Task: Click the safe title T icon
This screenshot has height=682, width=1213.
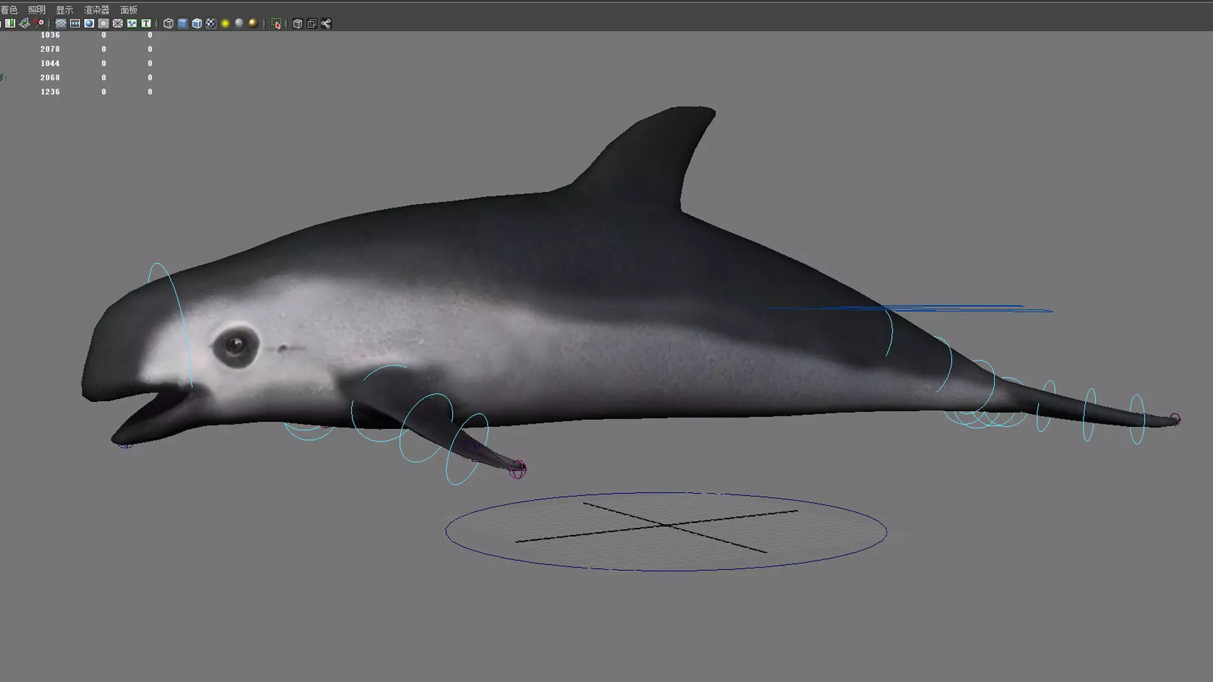Action: 146,23
